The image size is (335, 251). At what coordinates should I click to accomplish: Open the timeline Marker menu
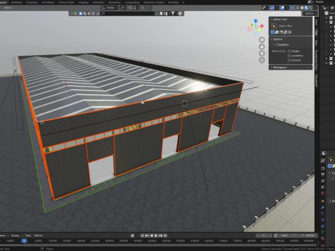click(38, 236)
